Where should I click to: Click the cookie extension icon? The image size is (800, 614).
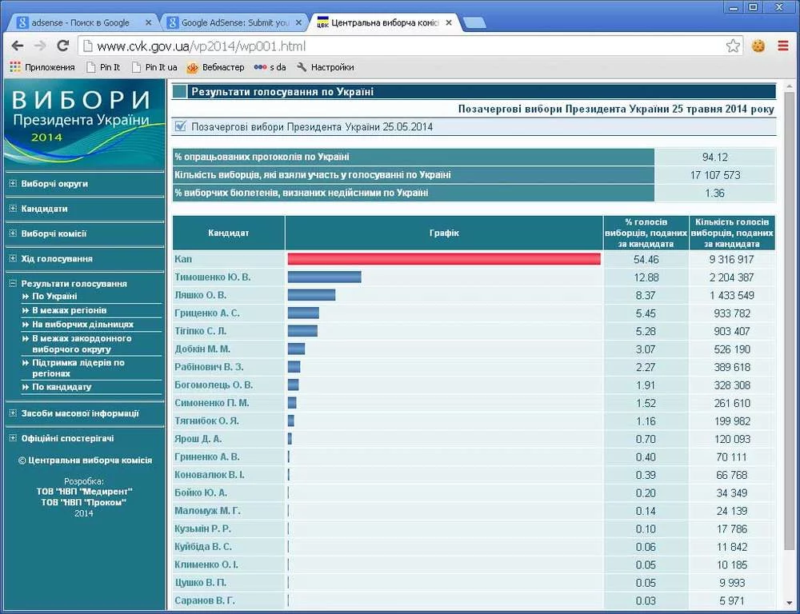(x=758, y=46)
